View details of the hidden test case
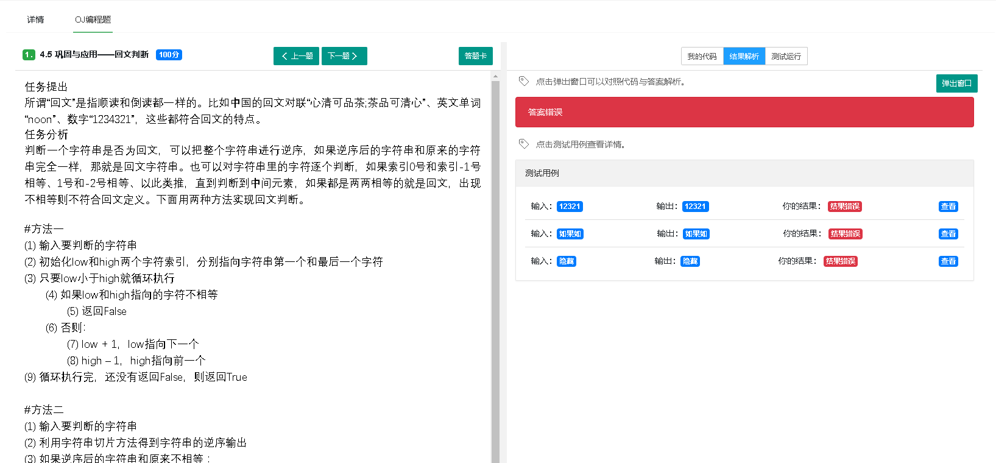This screenshot has width=996, height=463. [x=948, y=261]
